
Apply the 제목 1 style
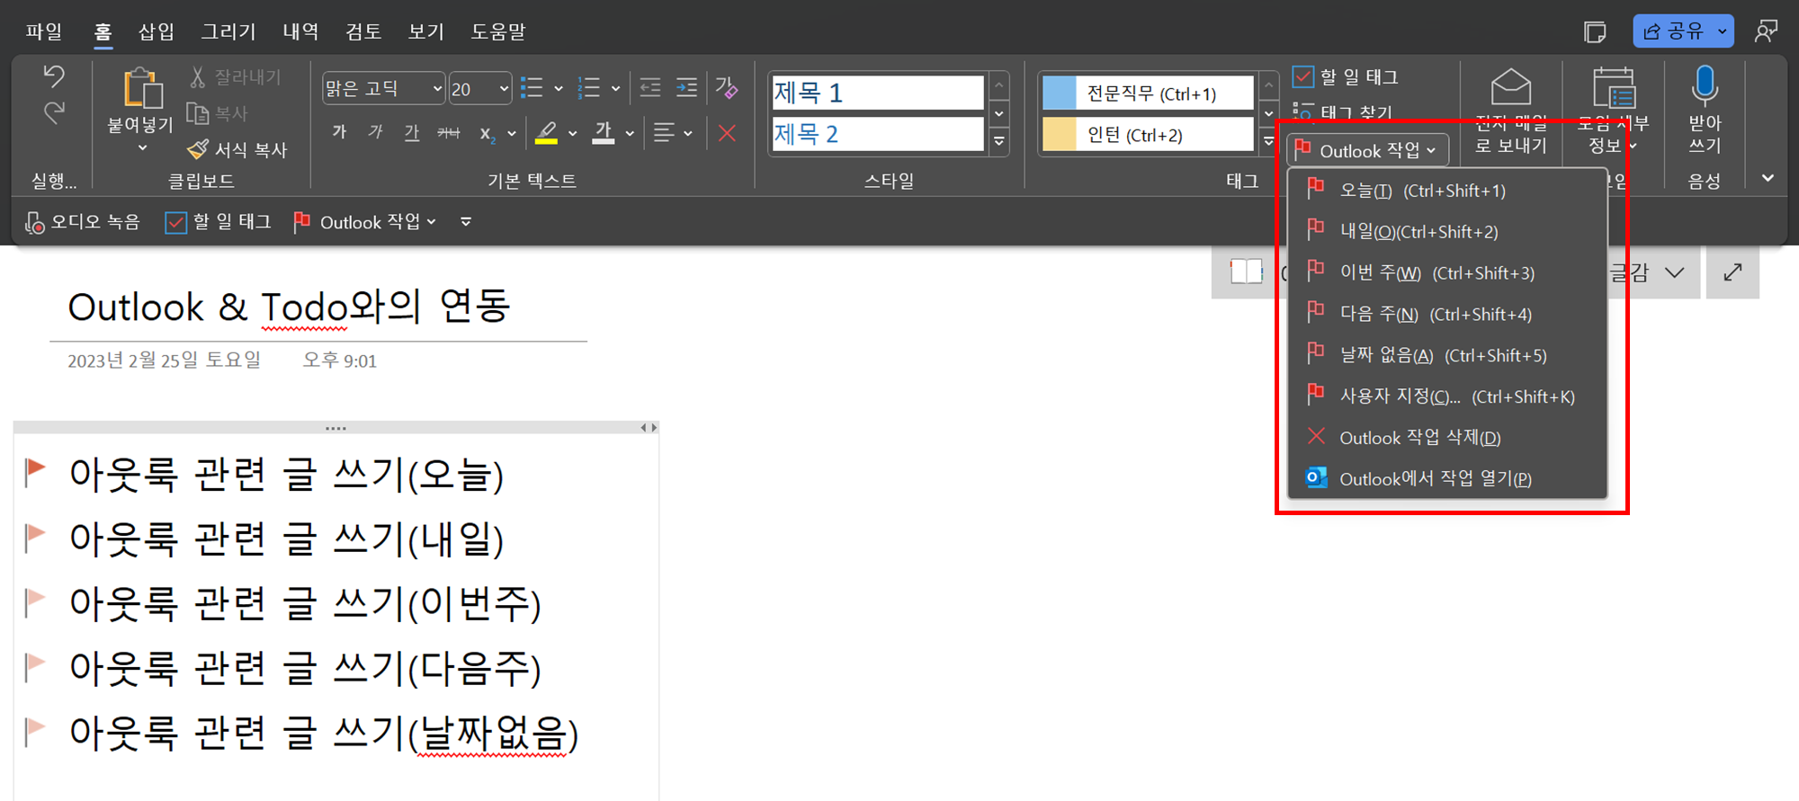878,93
